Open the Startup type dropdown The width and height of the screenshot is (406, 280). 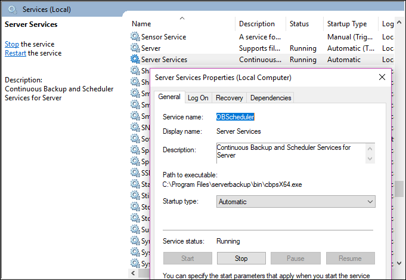[x=296, y=202]
